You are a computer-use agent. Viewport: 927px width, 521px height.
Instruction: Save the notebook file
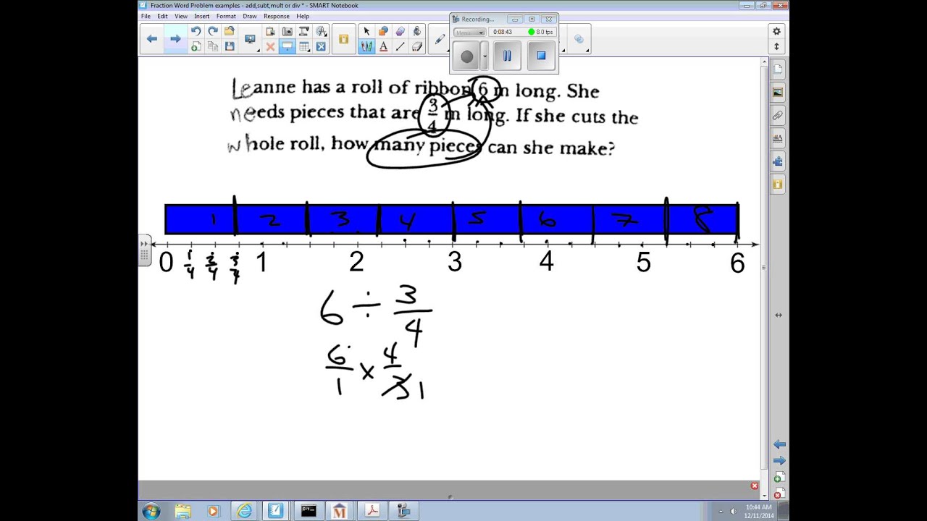[x=230, y=46]
